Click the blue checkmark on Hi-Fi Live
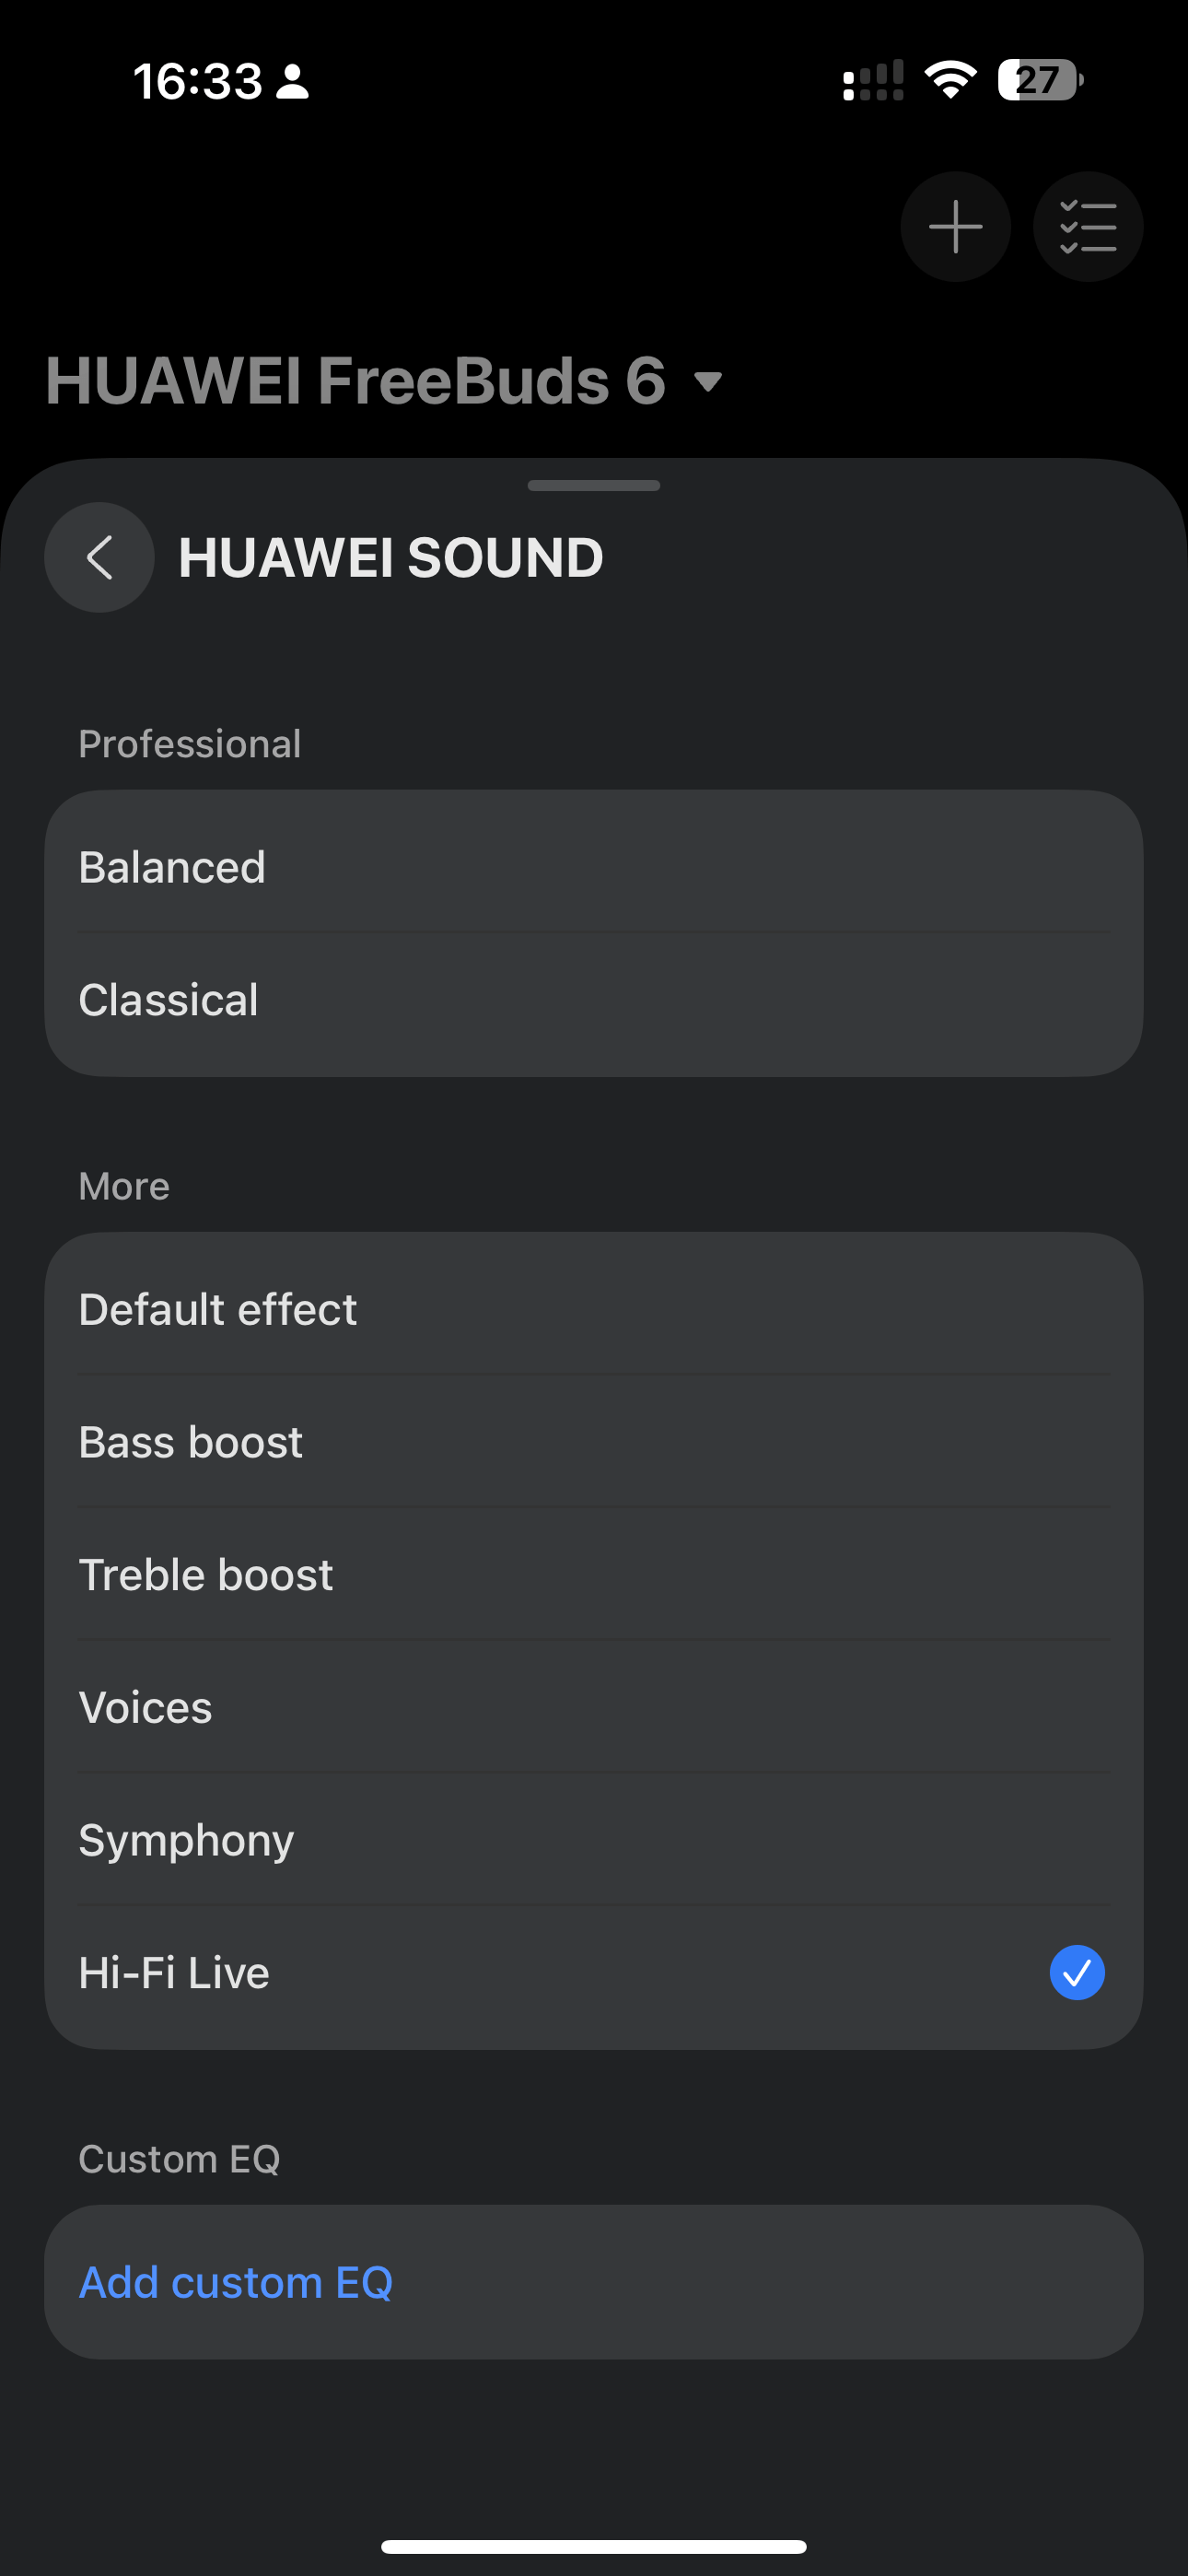The width and height of the screenshot is (1188, 2576). [x=1076, y=1972]
